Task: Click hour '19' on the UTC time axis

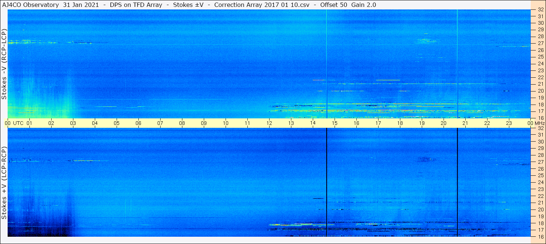Action: tap(422, 123)
